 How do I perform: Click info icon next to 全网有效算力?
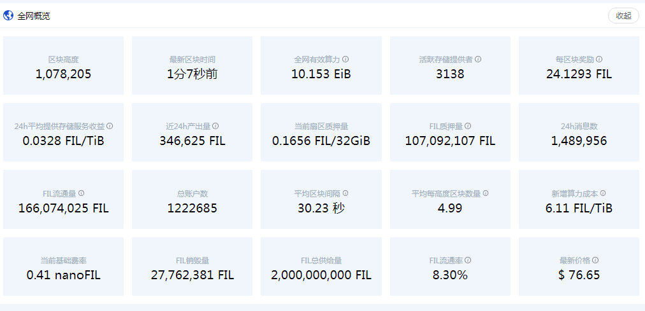click(x=345, y=59)
